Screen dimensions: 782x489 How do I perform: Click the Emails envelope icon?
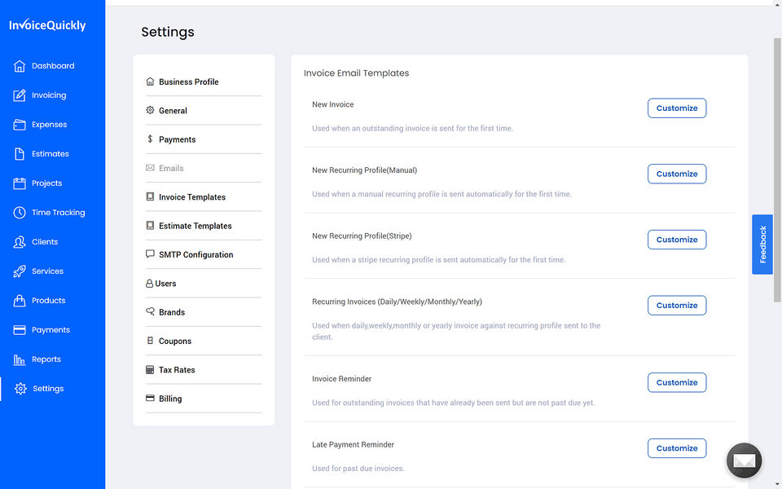pos(150,168)
